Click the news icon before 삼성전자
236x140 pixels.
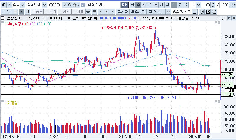[83, 5]
